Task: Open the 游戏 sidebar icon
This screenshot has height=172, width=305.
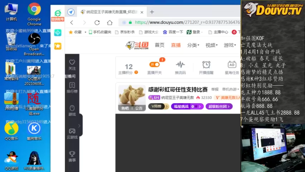Action: pyautogui.click(x=72, y=110)
